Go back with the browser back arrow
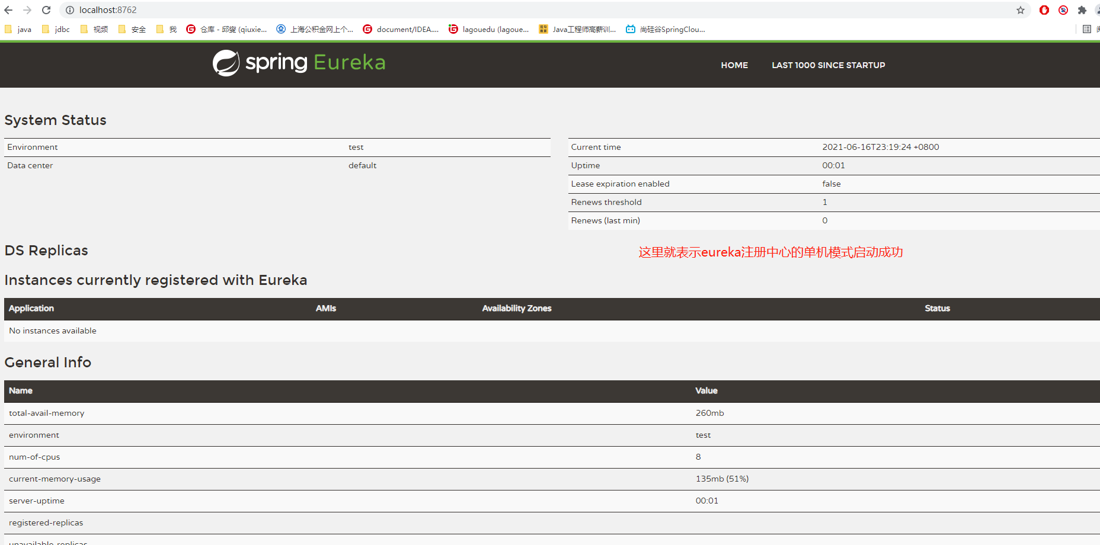 [x=8, y=10]
